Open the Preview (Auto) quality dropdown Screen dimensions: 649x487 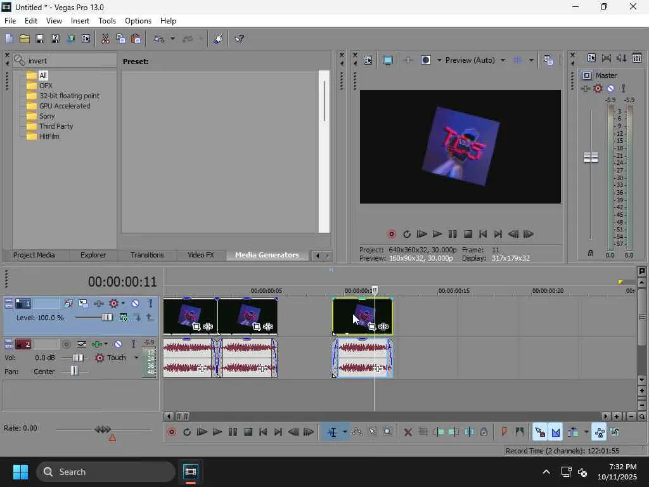tap(503, 60)
